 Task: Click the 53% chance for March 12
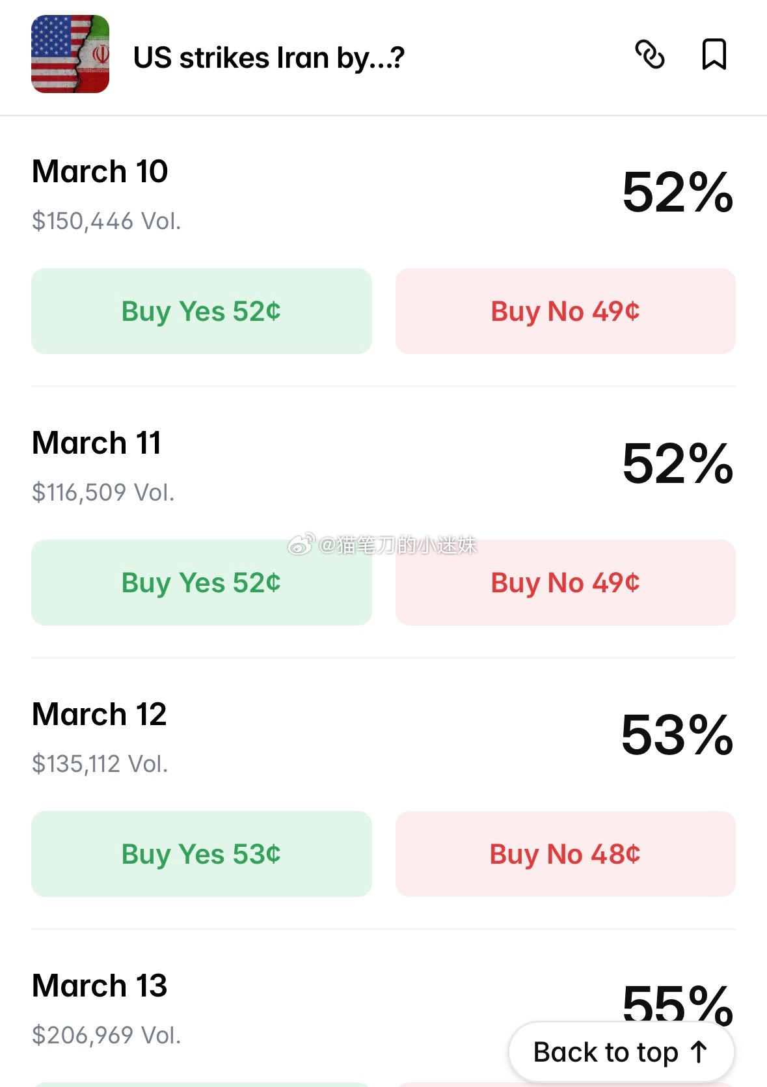coord(677,736)
